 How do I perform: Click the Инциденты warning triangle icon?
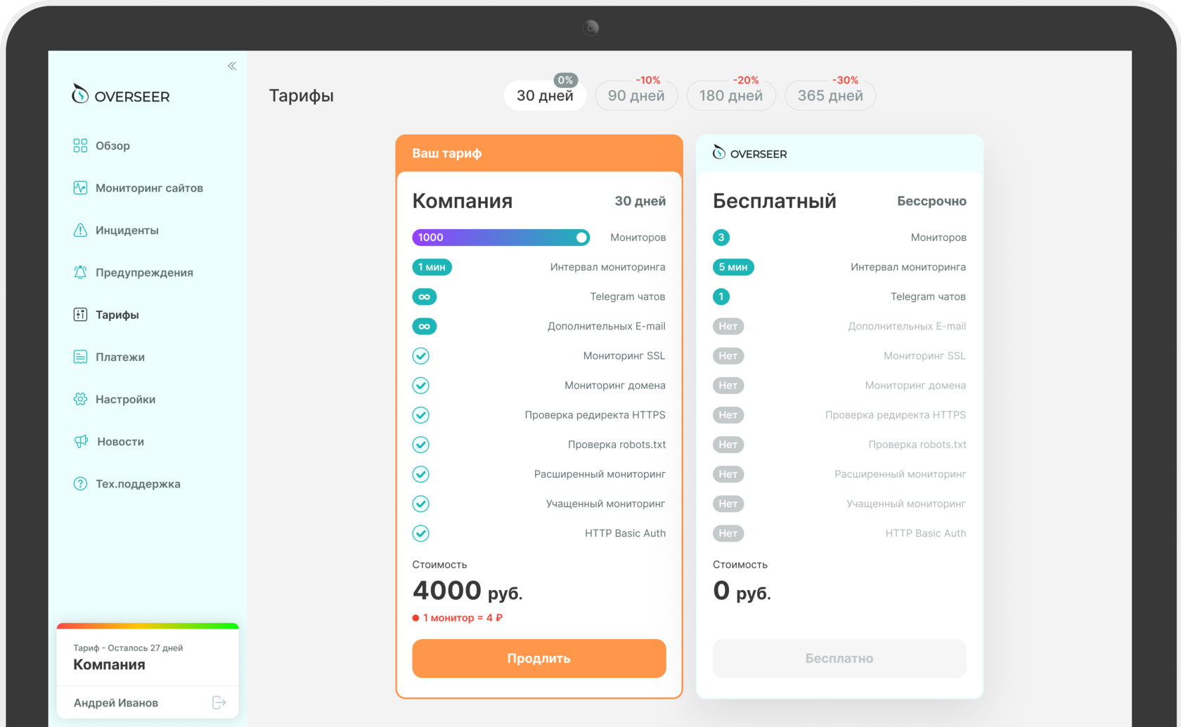coord(80,230)
